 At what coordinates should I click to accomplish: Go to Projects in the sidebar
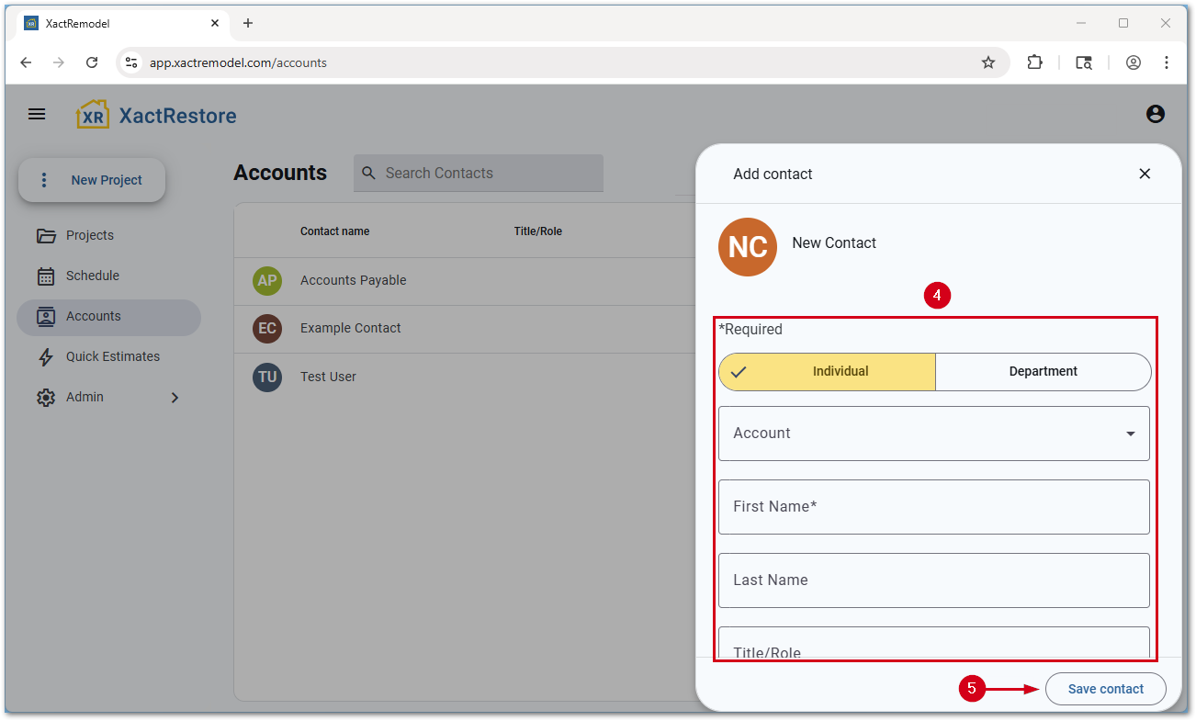click(108, 235)
